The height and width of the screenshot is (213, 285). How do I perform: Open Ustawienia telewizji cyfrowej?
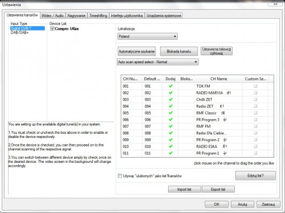[217, 51]
